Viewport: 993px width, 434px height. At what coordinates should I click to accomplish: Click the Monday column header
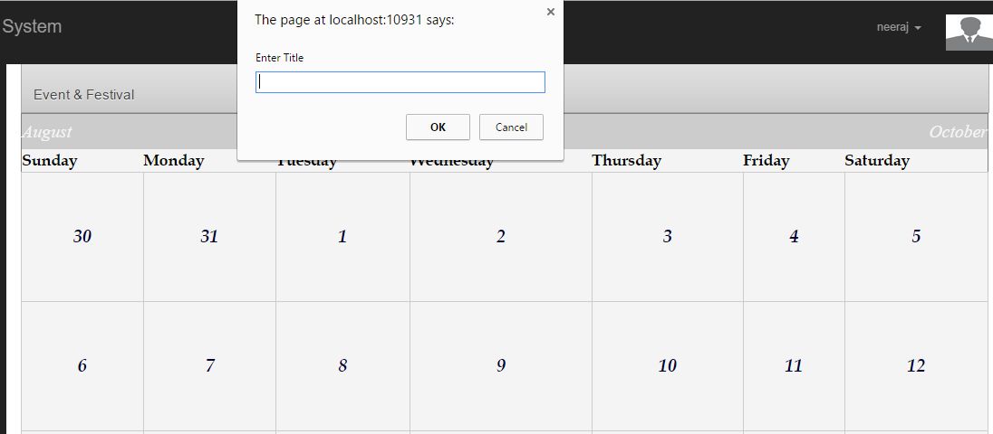click(x=174, y=160)
